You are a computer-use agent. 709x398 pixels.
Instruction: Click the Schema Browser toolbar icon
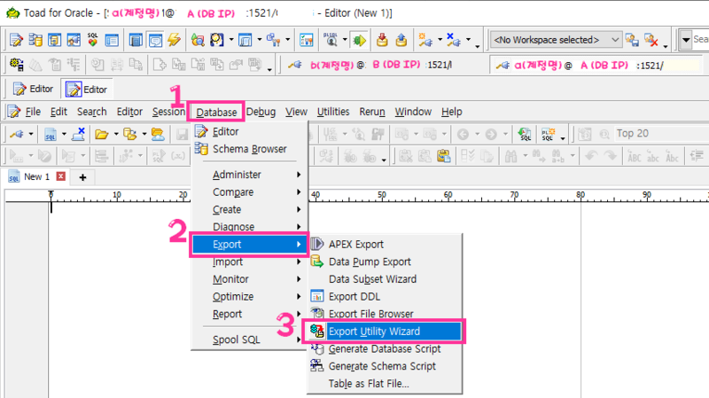tap(35, 40)
